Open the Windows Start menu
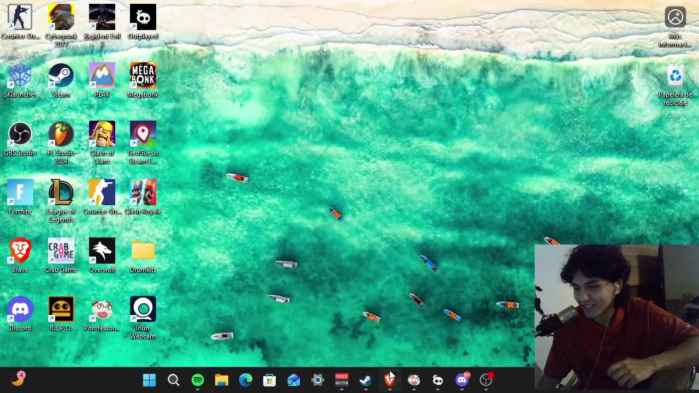 click(x=149, y=380)
